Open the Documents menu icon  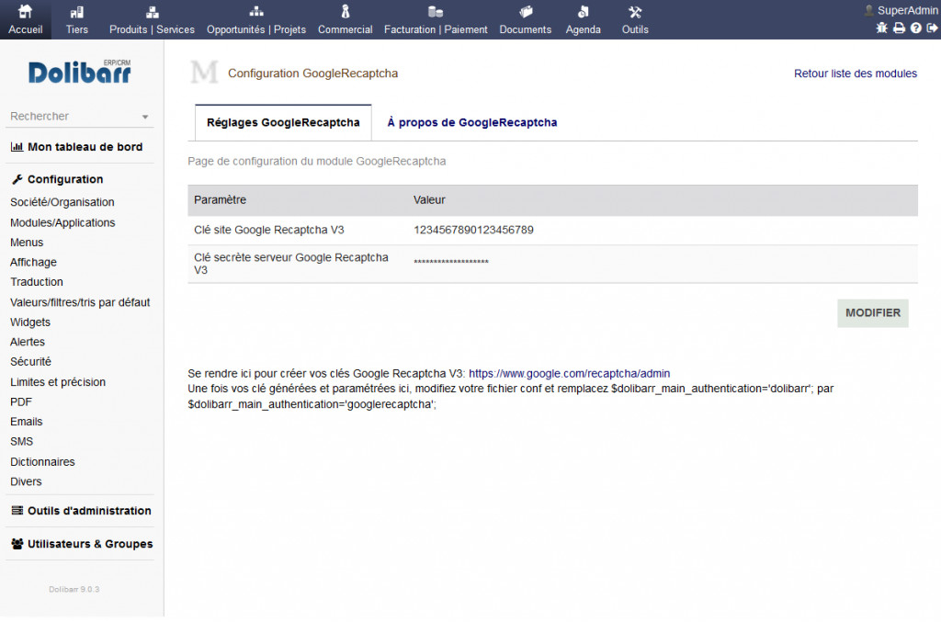click(x=525, y=19)
